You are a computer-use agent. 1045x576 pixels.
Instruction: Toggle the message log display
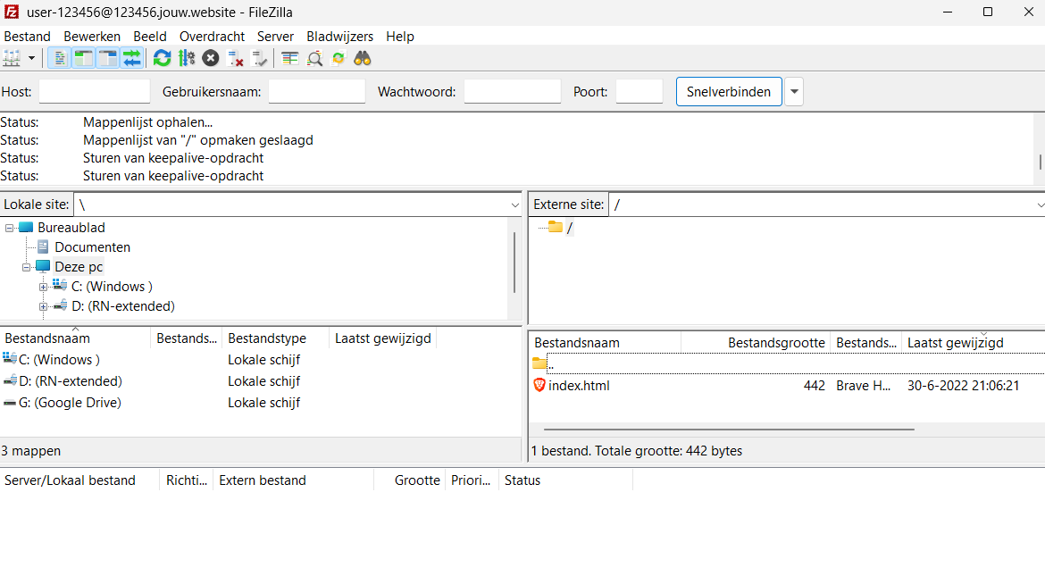pyautogui.click(x=60, y=59)
